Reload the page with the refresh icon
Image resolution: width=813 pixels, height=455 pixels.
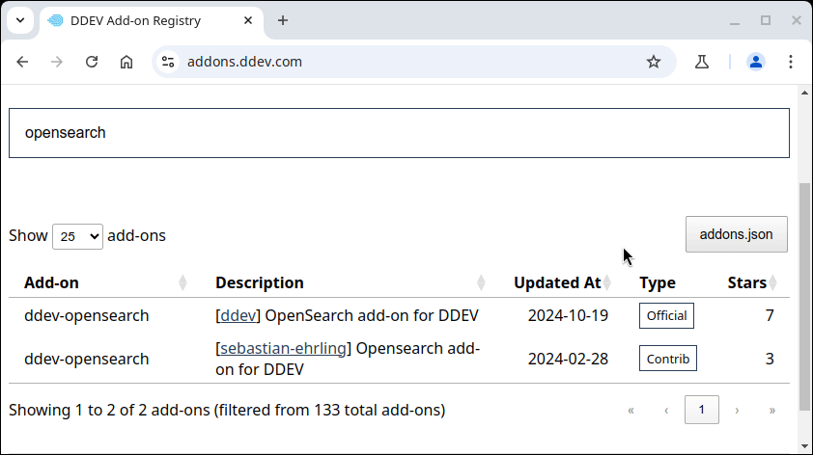tap(92, 62)
